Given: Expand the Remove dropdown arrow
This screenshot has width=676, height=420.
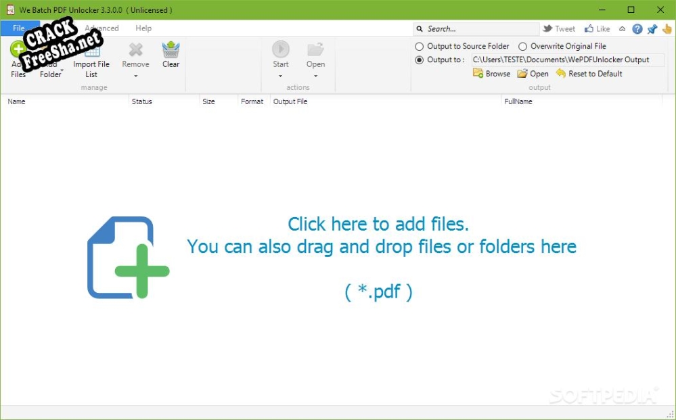Looking at the screenshot, I should [135, 76].
